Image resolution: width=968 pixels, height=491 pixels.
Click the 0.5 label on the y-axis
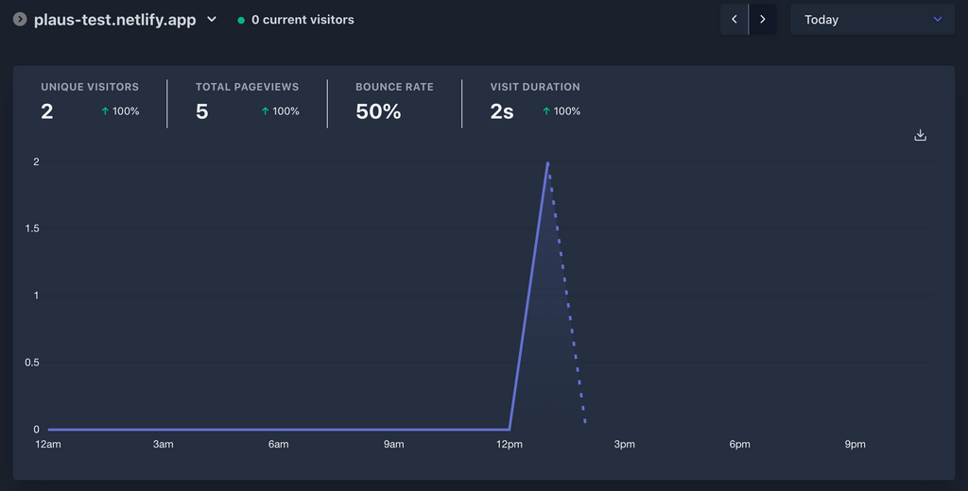click(x=32, y=363)
